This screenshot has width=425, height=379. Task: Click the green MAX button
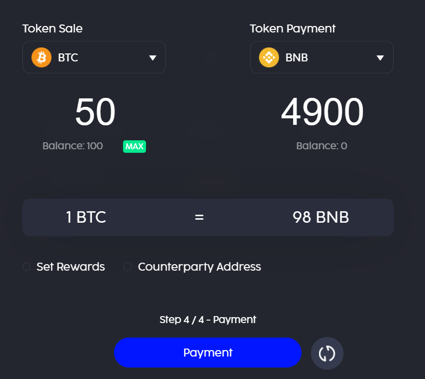pos(134,146)
